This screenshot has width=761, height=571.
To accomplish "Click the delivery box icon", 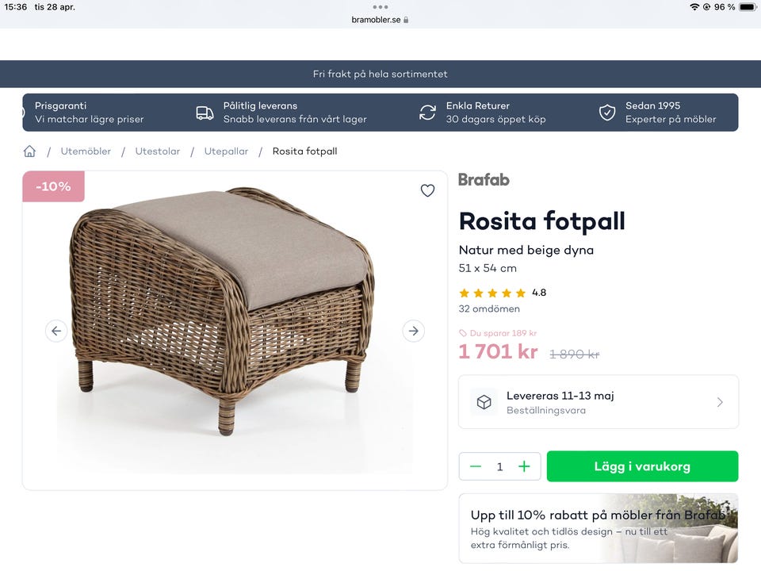I will pos(484,402).
